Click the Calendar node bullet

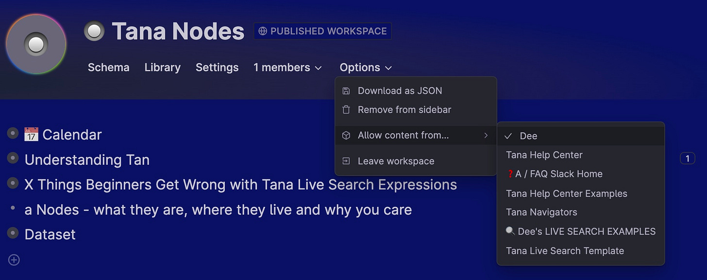13,133
